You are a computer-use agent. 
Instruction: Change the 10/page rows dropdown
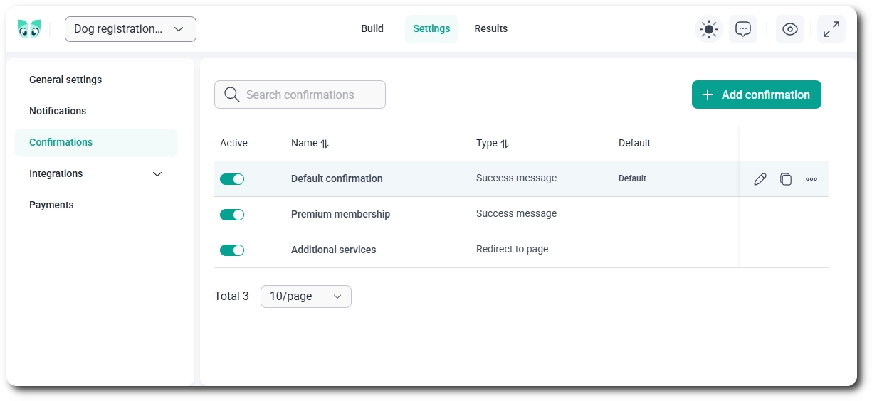click(306, 296)
